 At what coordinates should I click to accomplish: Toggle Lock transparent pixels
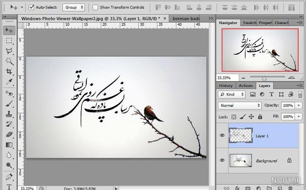pos(234,117)
